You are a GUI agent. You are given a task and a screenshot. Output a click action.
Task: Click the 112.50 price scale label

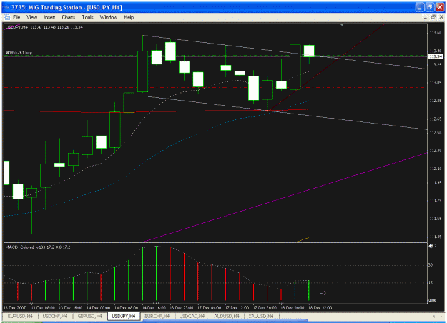pyautogui.click(x=436, y=133)
